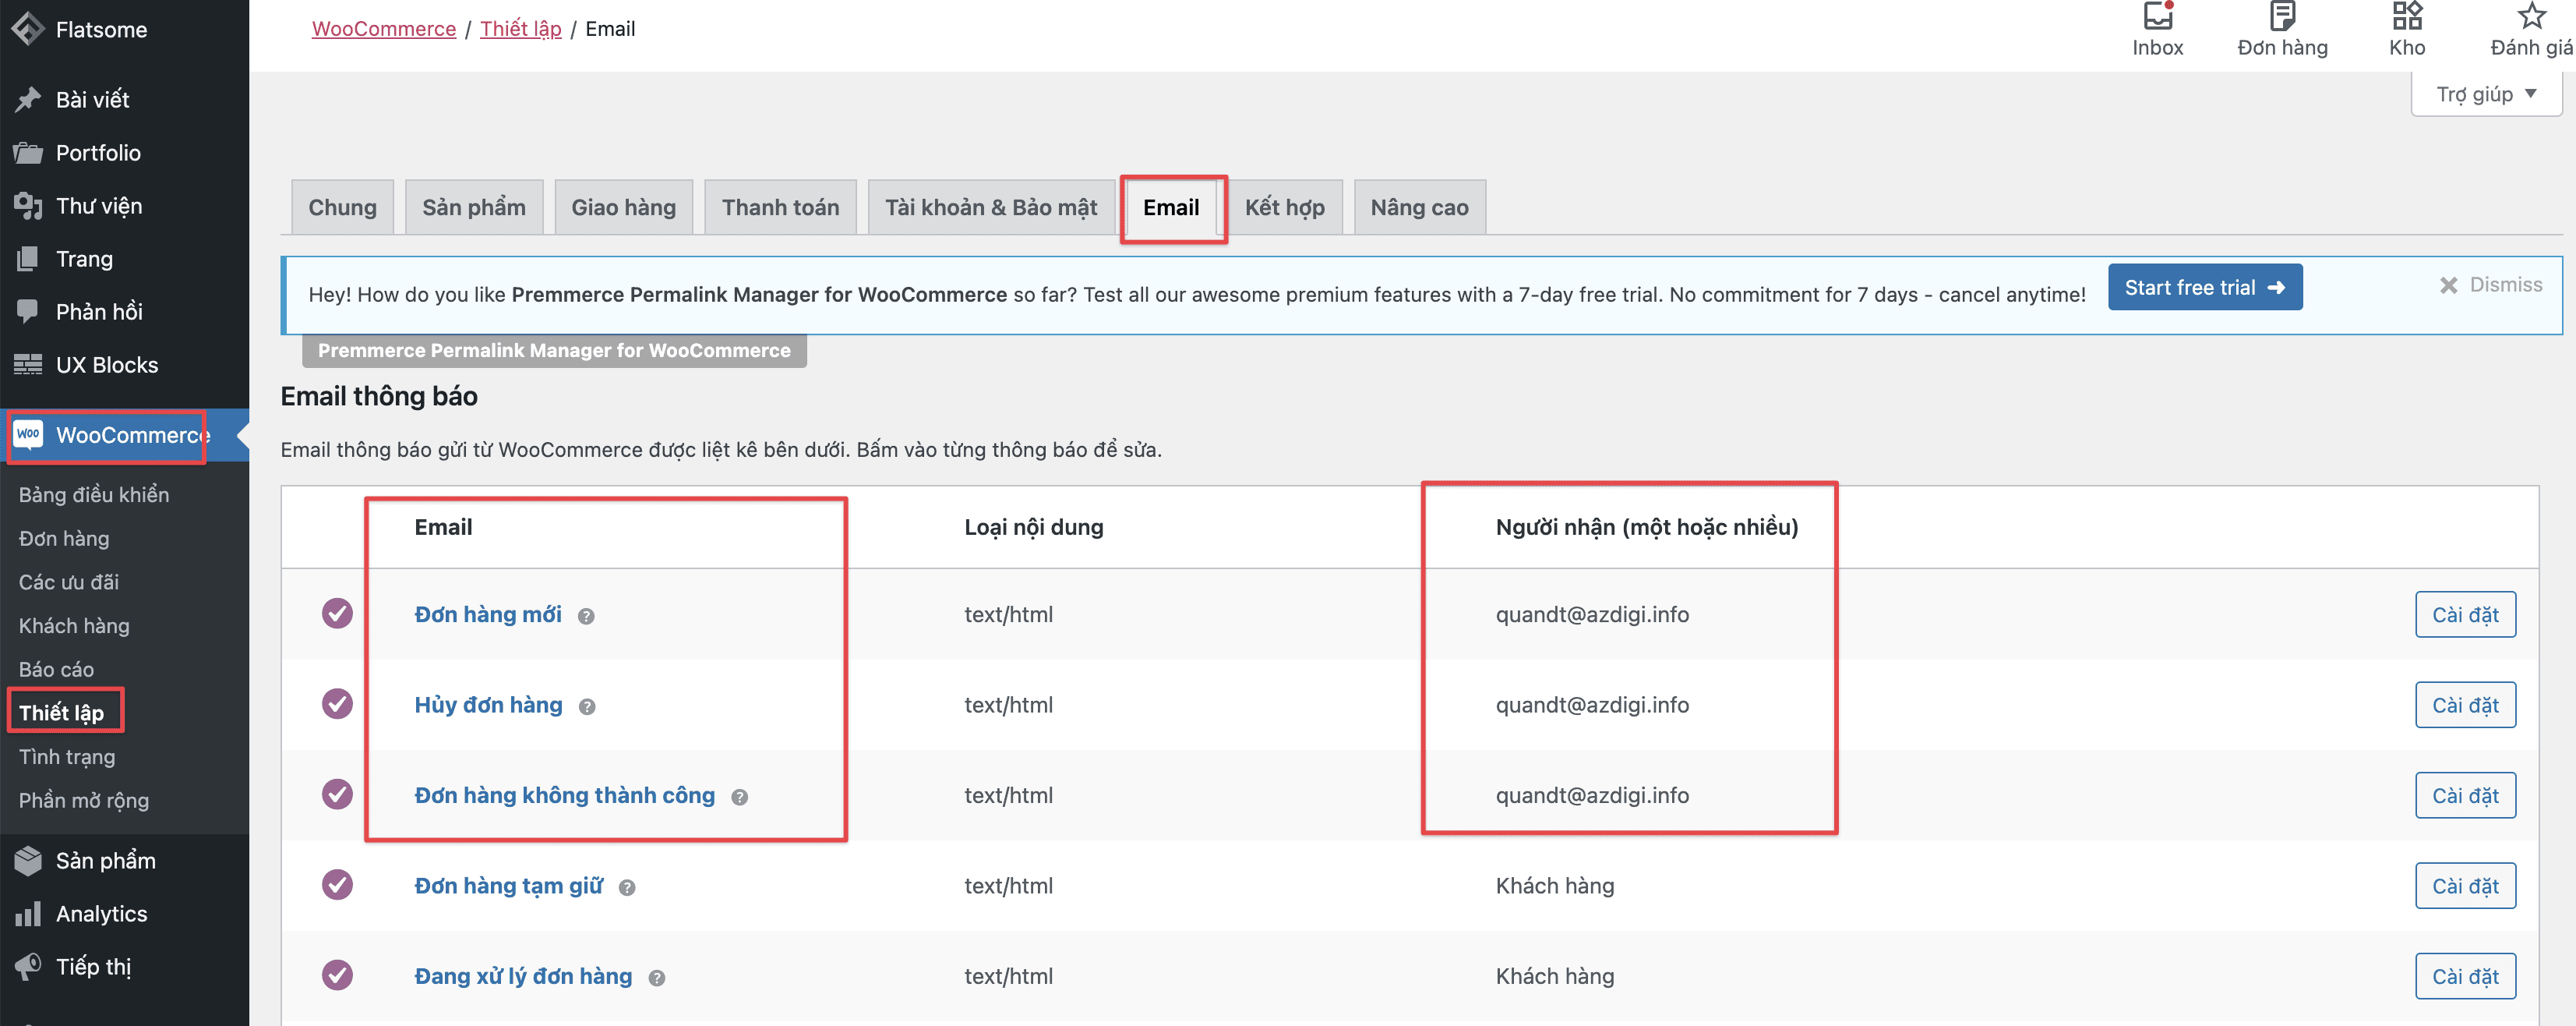Click the Thư viện media icon
The height and width of the screenshot is (1026, 2576).
(x=28, y=205)
